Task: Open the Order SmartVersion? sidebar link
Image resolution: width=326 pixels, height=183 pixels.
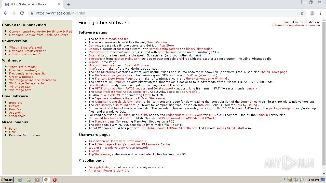Action: pos(24,54)
